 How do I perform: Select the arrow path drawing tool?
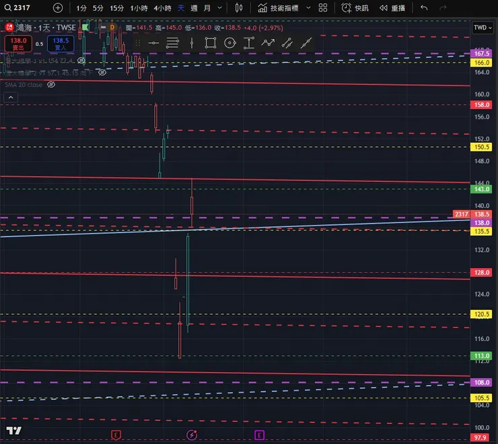pos(268,42)
